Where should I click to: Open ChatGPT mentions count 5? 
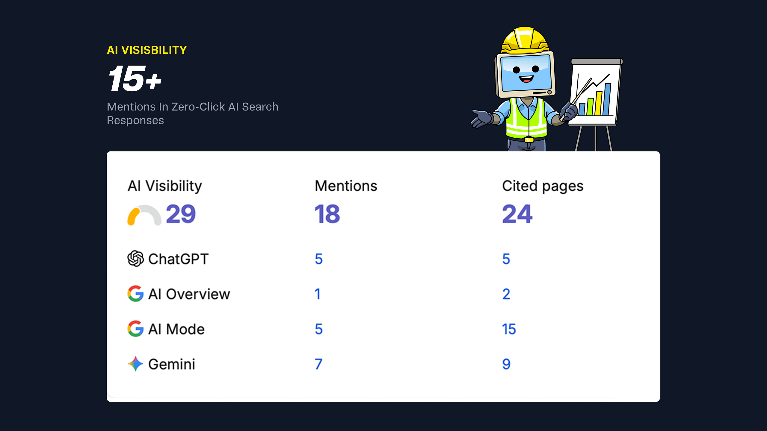319,259
